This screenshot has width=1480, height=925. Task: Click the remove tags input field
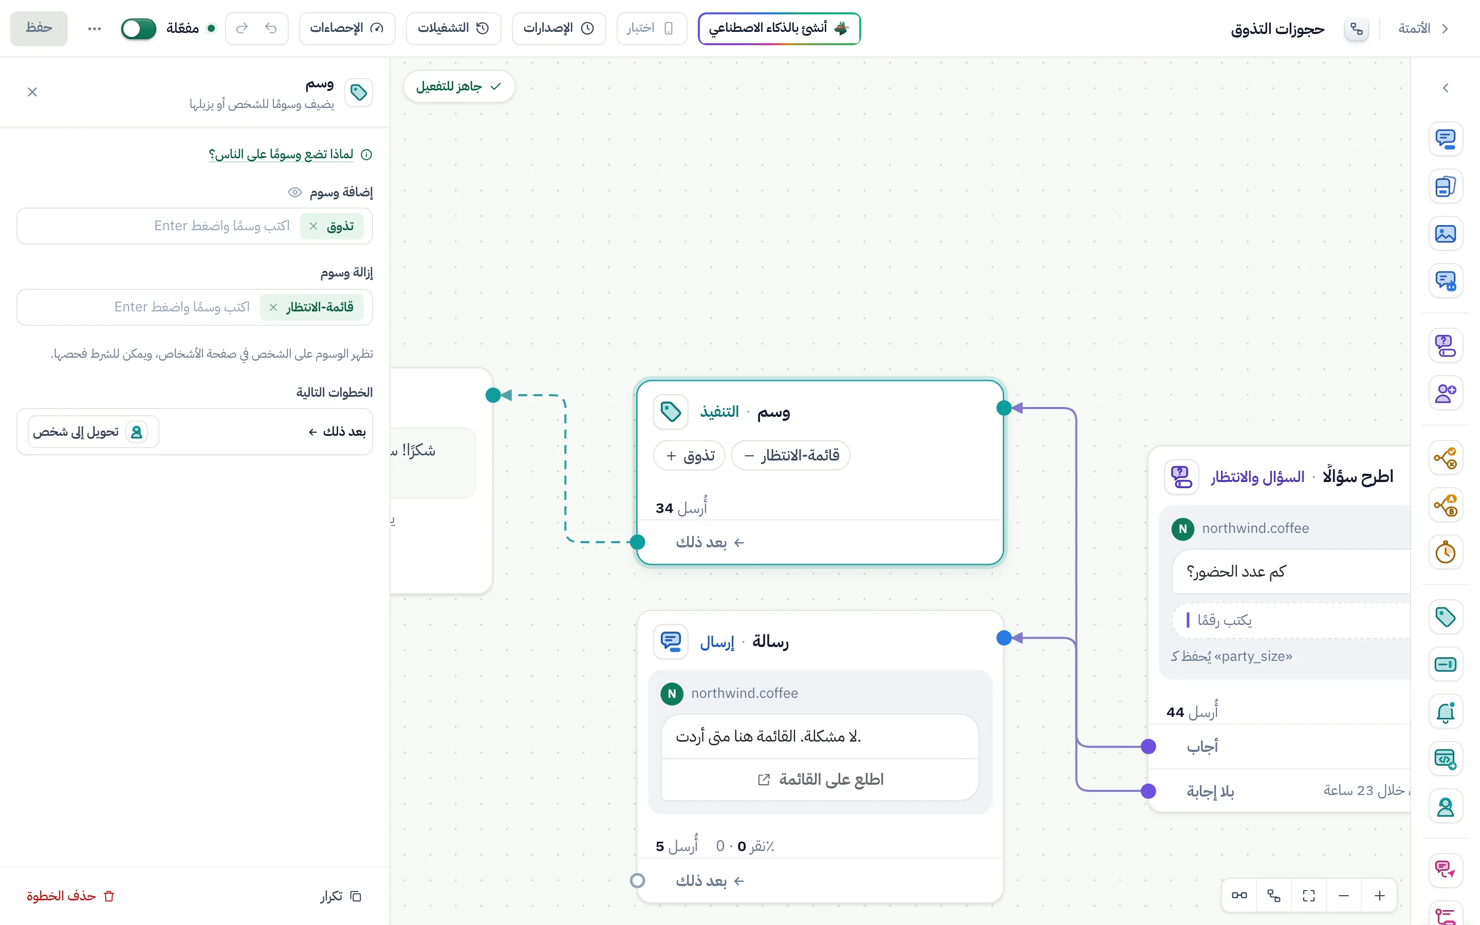point(194,307)
